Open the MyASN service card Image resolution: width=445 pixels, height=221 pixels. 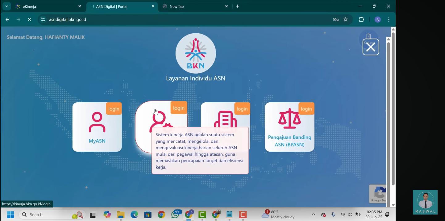tap(97, 127)
